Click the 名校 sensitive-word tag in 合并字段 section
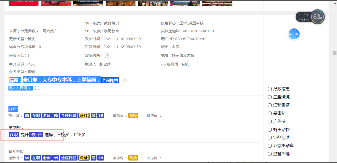 click(133, 158)
